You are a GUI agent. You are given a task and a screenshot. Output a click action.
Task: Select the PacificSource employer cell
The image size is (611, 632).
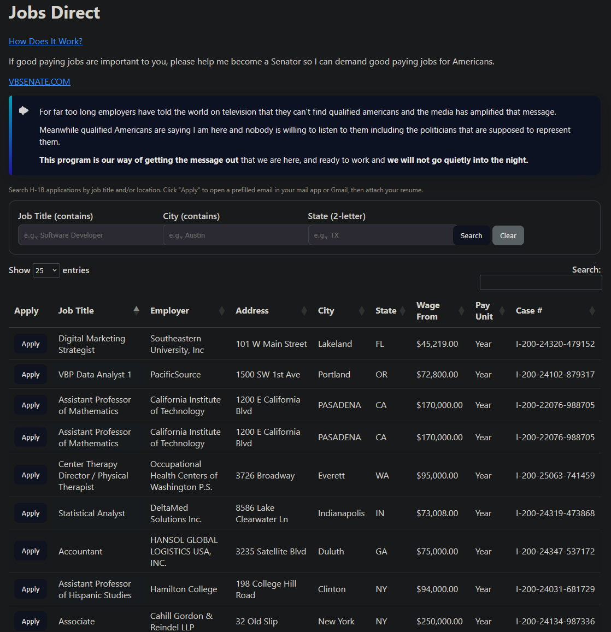point(175,374)
